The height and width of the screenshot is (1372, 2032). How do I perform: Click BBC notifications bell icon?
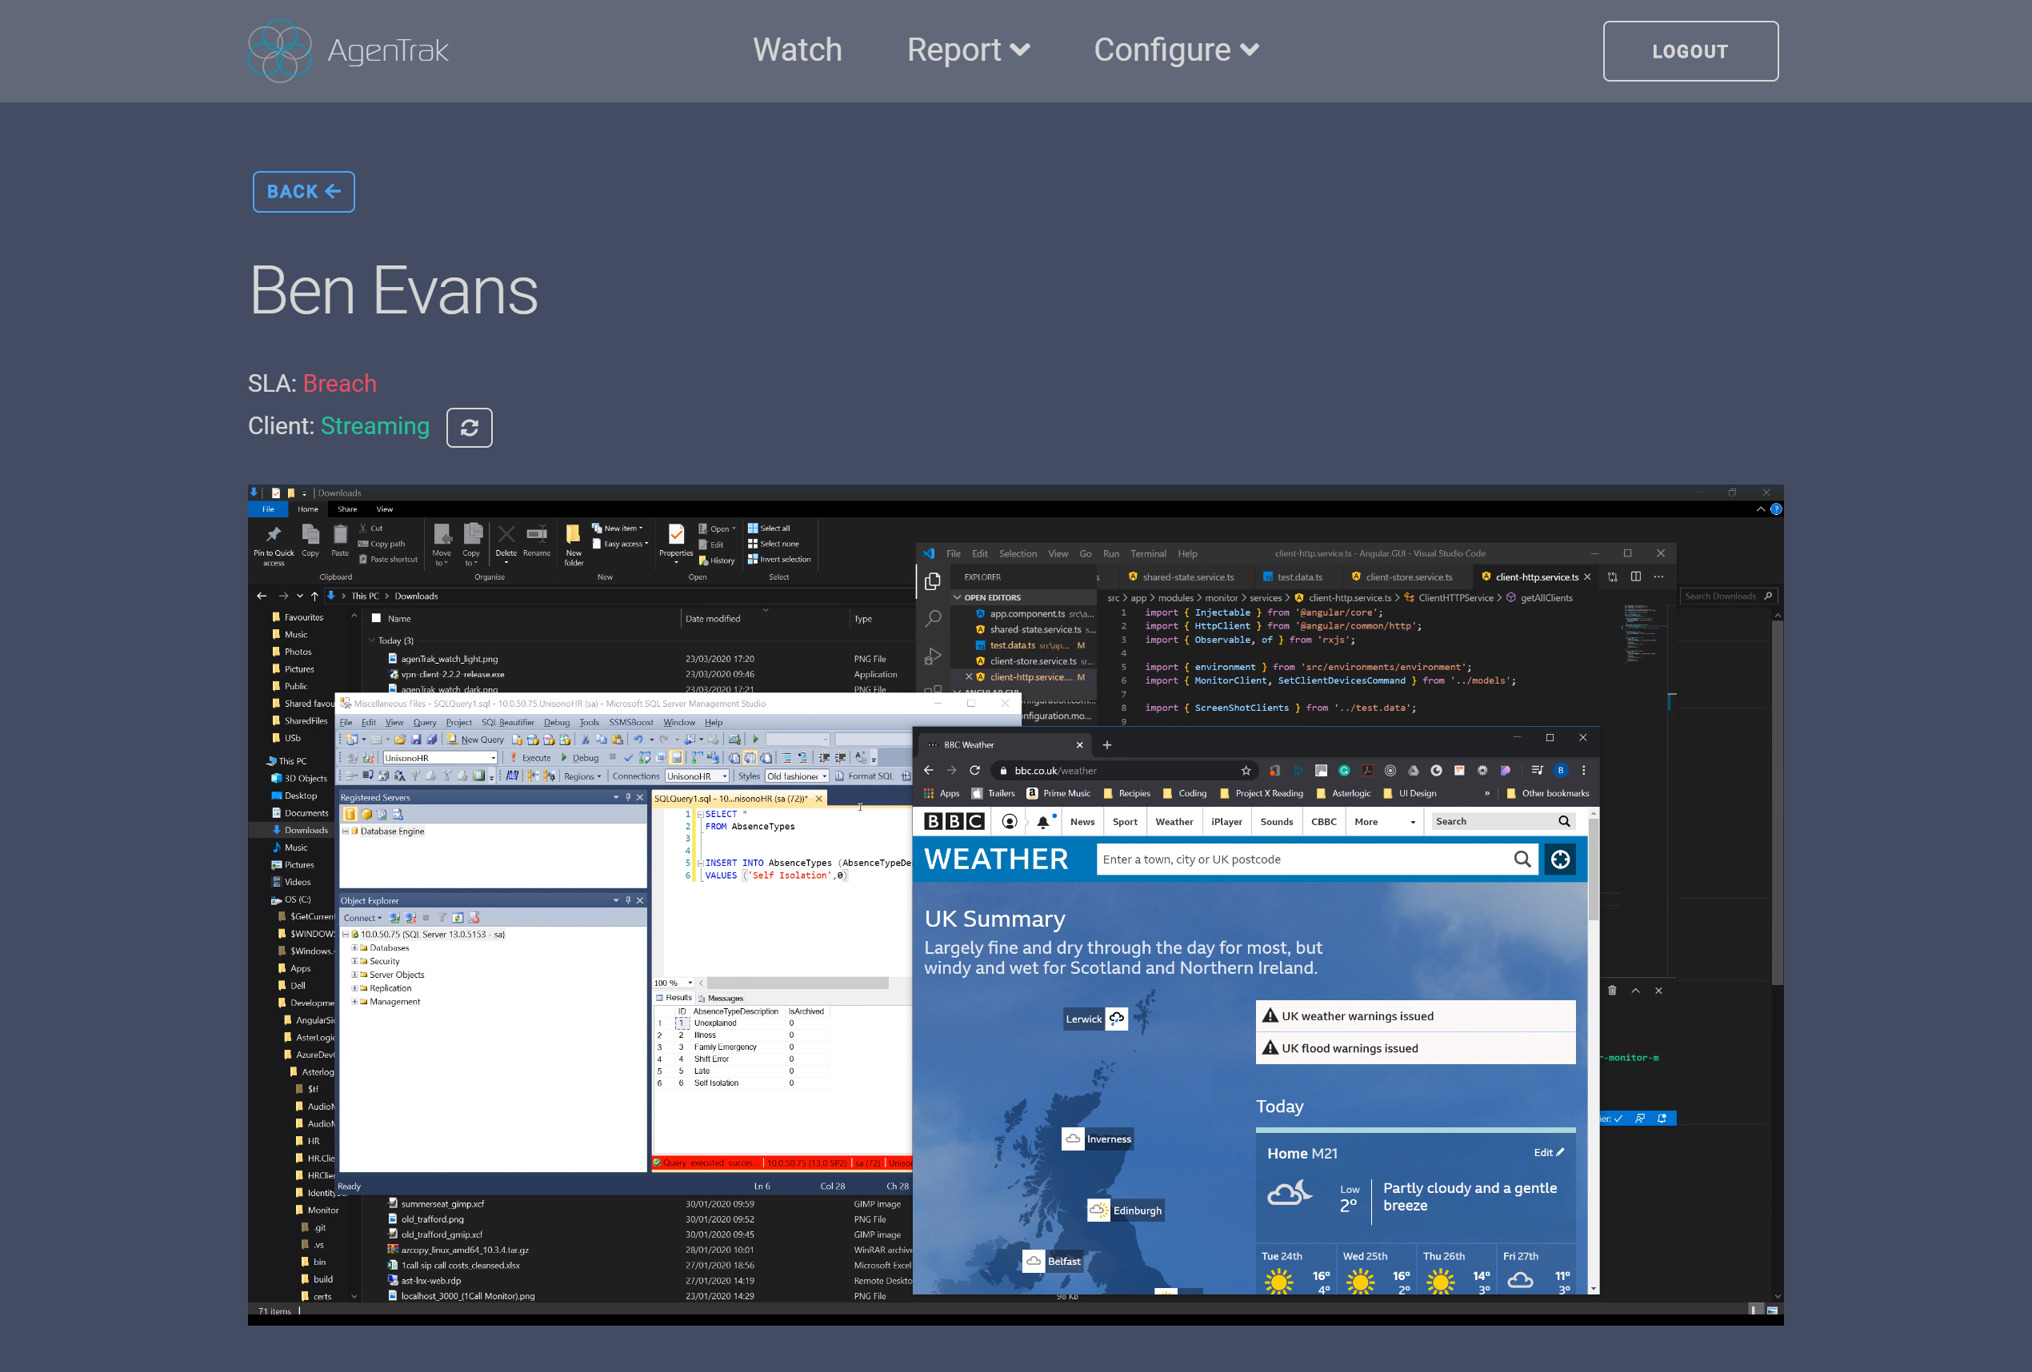tap(1043, 821)
